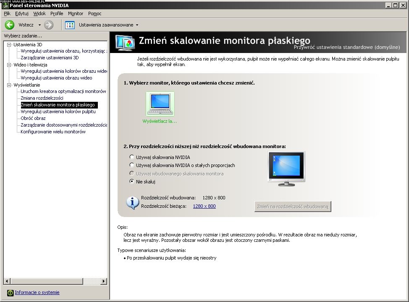Select 'Obróć obraz' in the task tree
The width and height of the screenshot is (409, 302).
click(33, 118)
